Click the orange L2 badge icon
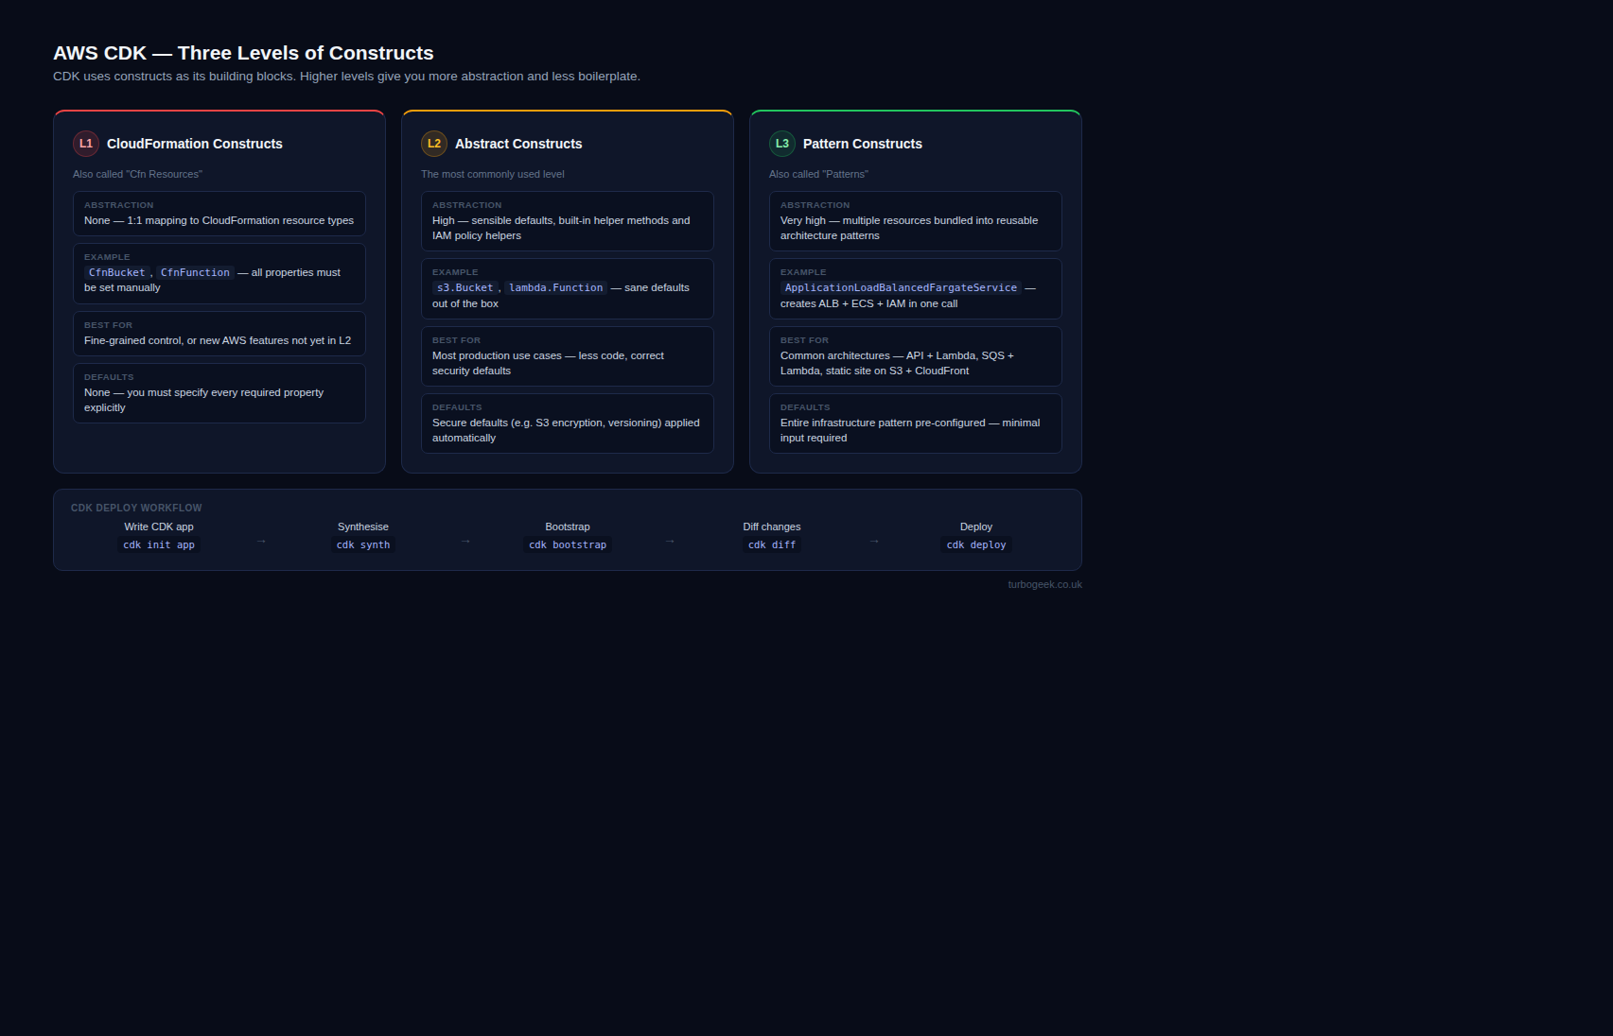The image size is (1613, 1036). (434, 144)
